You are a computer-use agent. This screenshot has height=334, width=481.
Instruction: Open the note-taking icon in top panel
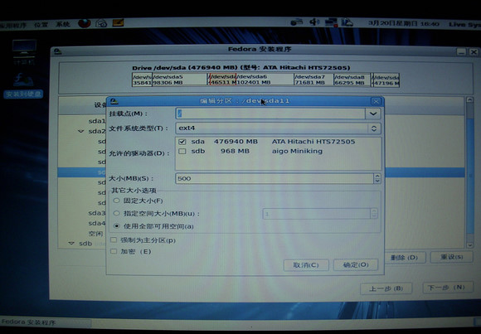(118, 23)
